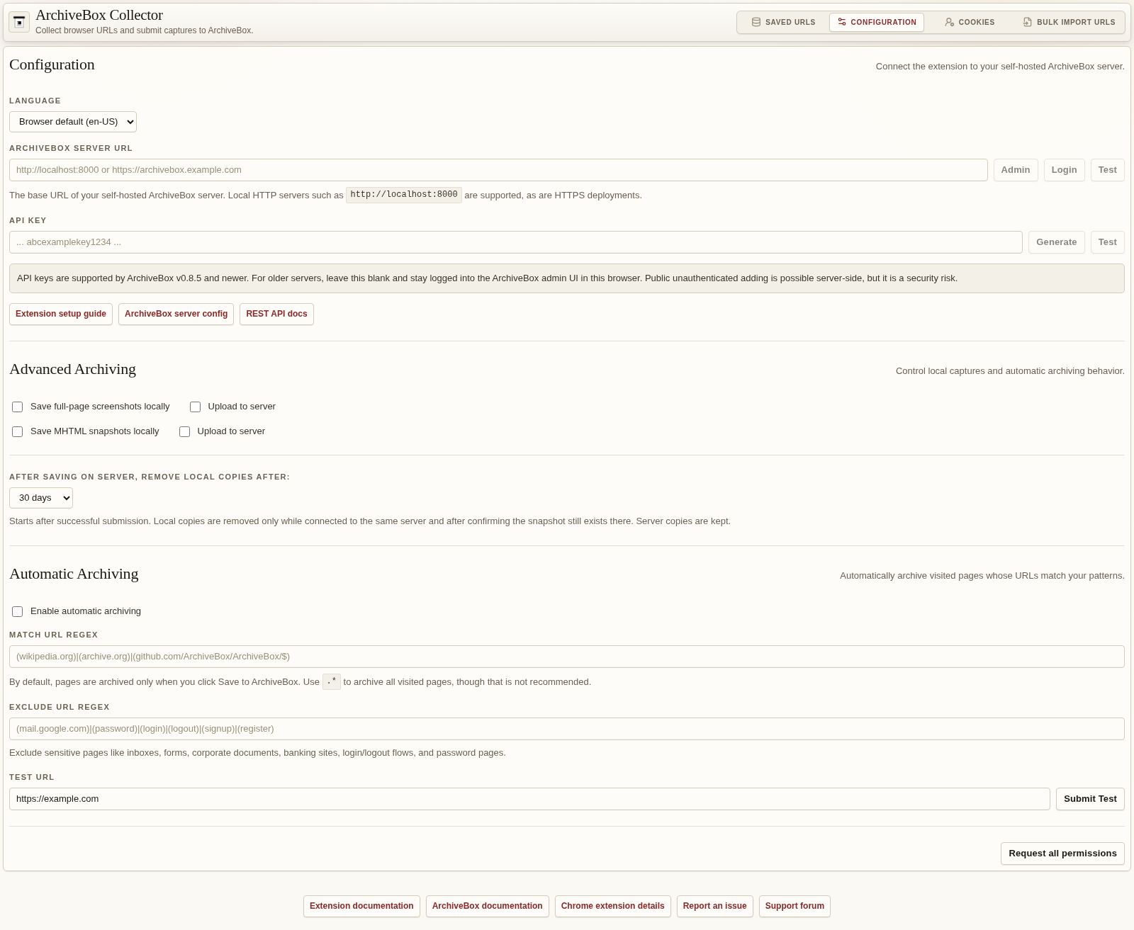Click the Automatic Archiving heading
1134x930 pixels.
pos(74,574)
